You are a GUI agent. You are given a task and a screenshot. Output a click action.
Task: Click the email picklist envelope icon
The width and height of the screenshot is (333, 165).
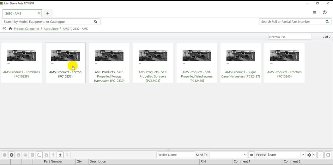tap(26, 155)
